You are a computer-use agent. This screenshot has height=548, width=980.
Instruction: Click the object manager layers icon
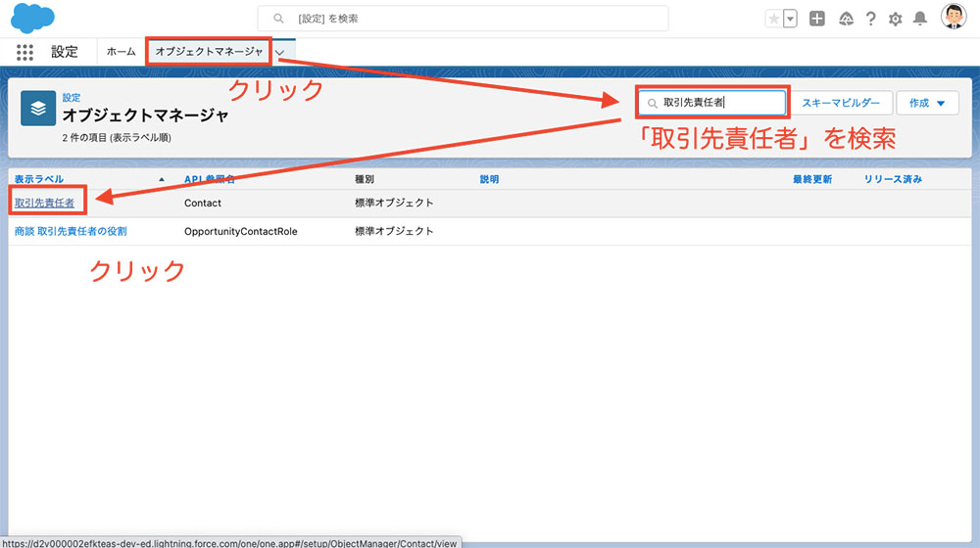pos(38,109)
